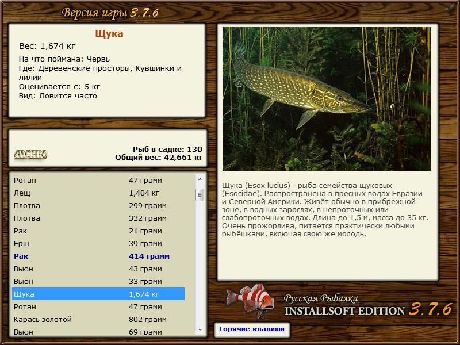Select the Вьюн 33 грамм row
Viewport: 460px width, 345px height.
[x=98, y=281]
